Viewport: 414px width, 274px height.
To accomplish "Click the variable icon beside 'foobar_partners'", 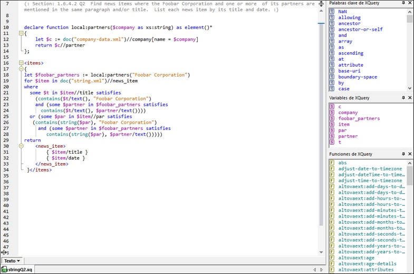I will pyautogui.click(x=332, y=119).
